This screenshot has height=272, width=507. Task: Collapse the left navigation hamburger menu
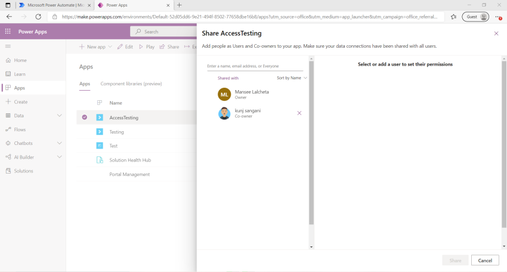tap(8, 47)
